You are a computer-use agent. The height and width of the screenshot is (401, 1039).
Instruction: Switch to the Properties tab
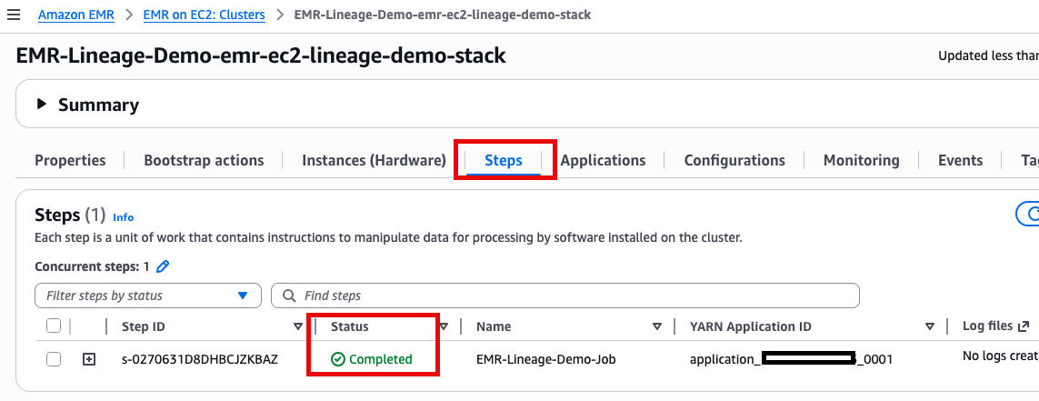click(70, 160)
